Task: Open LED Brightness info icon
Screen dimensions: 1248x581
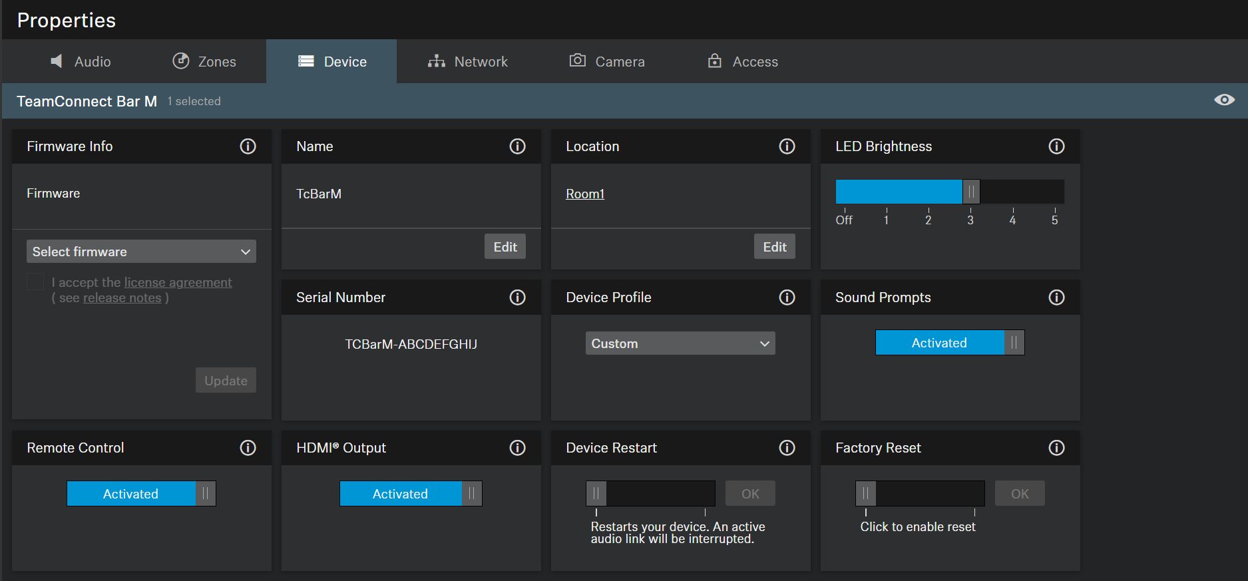Action: point(1056,146)
